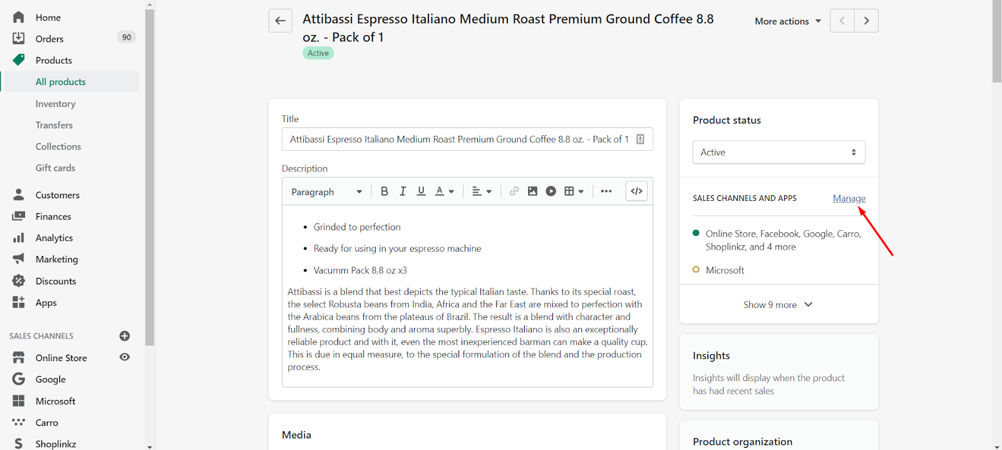Insert video in description editor
The width and height of the screenshot is (1002, 450).
[551, 192]
